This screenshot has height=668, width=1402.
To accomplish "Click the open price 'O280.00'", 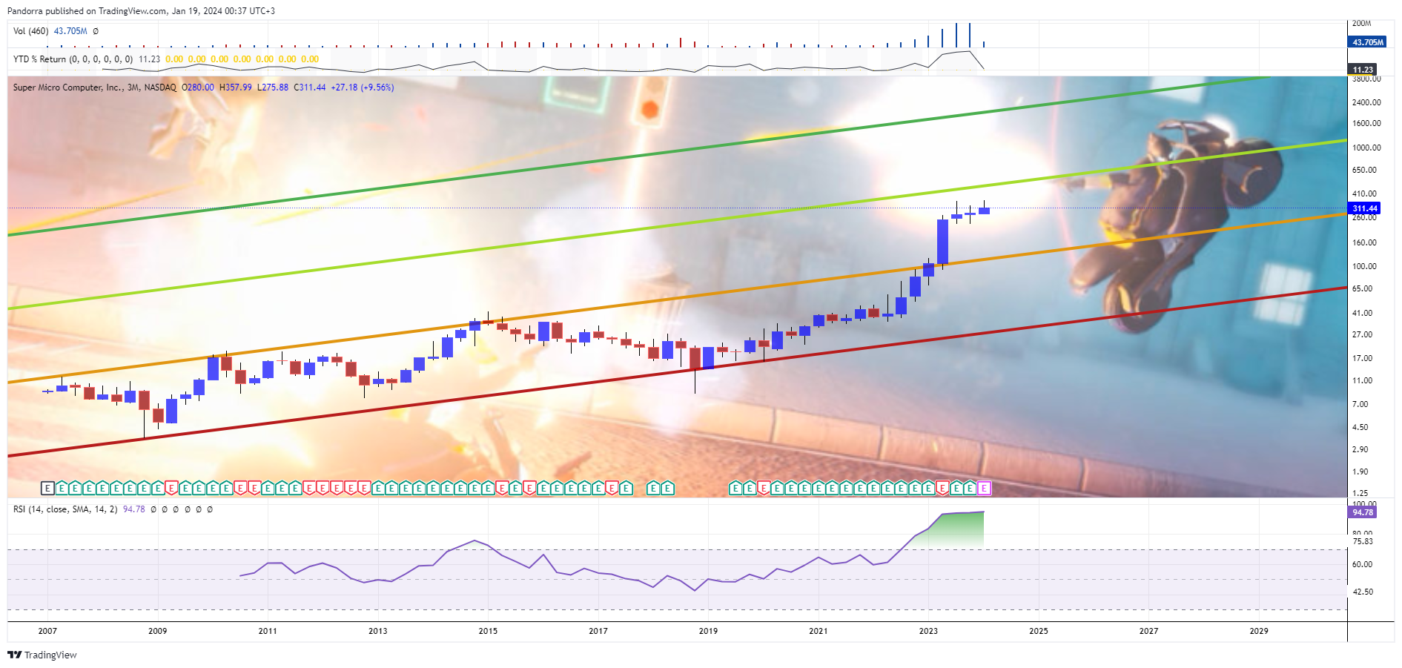I will [x=198, y=87].
